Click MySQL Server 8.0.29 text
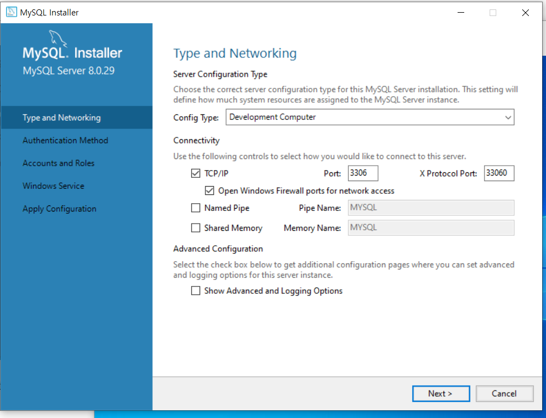The image size is (546, 418). (69, 71)
